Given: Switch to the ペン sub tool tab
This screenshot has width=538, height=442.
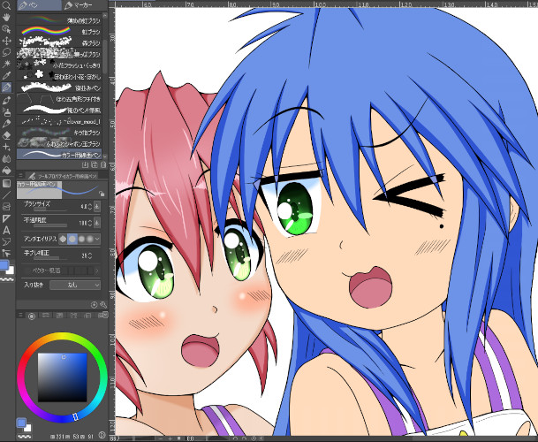Looking at the screenshot, I should pos(39,5).
